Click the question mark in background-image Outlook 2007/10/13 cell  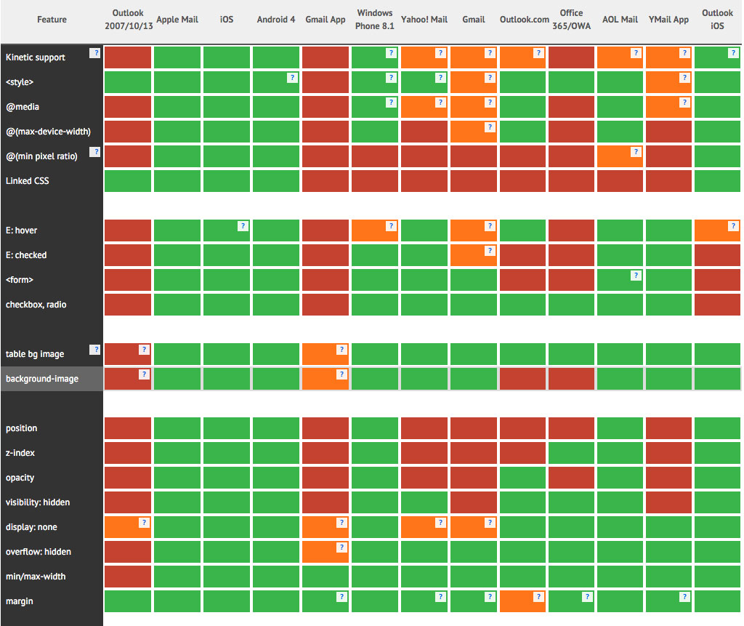(145, 374)
